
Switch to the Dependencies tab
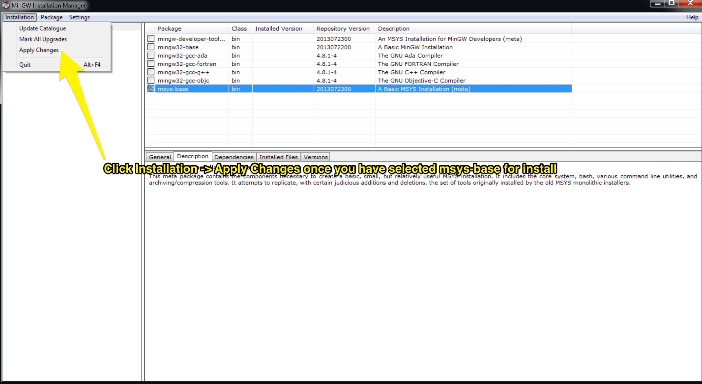[234, 157]
